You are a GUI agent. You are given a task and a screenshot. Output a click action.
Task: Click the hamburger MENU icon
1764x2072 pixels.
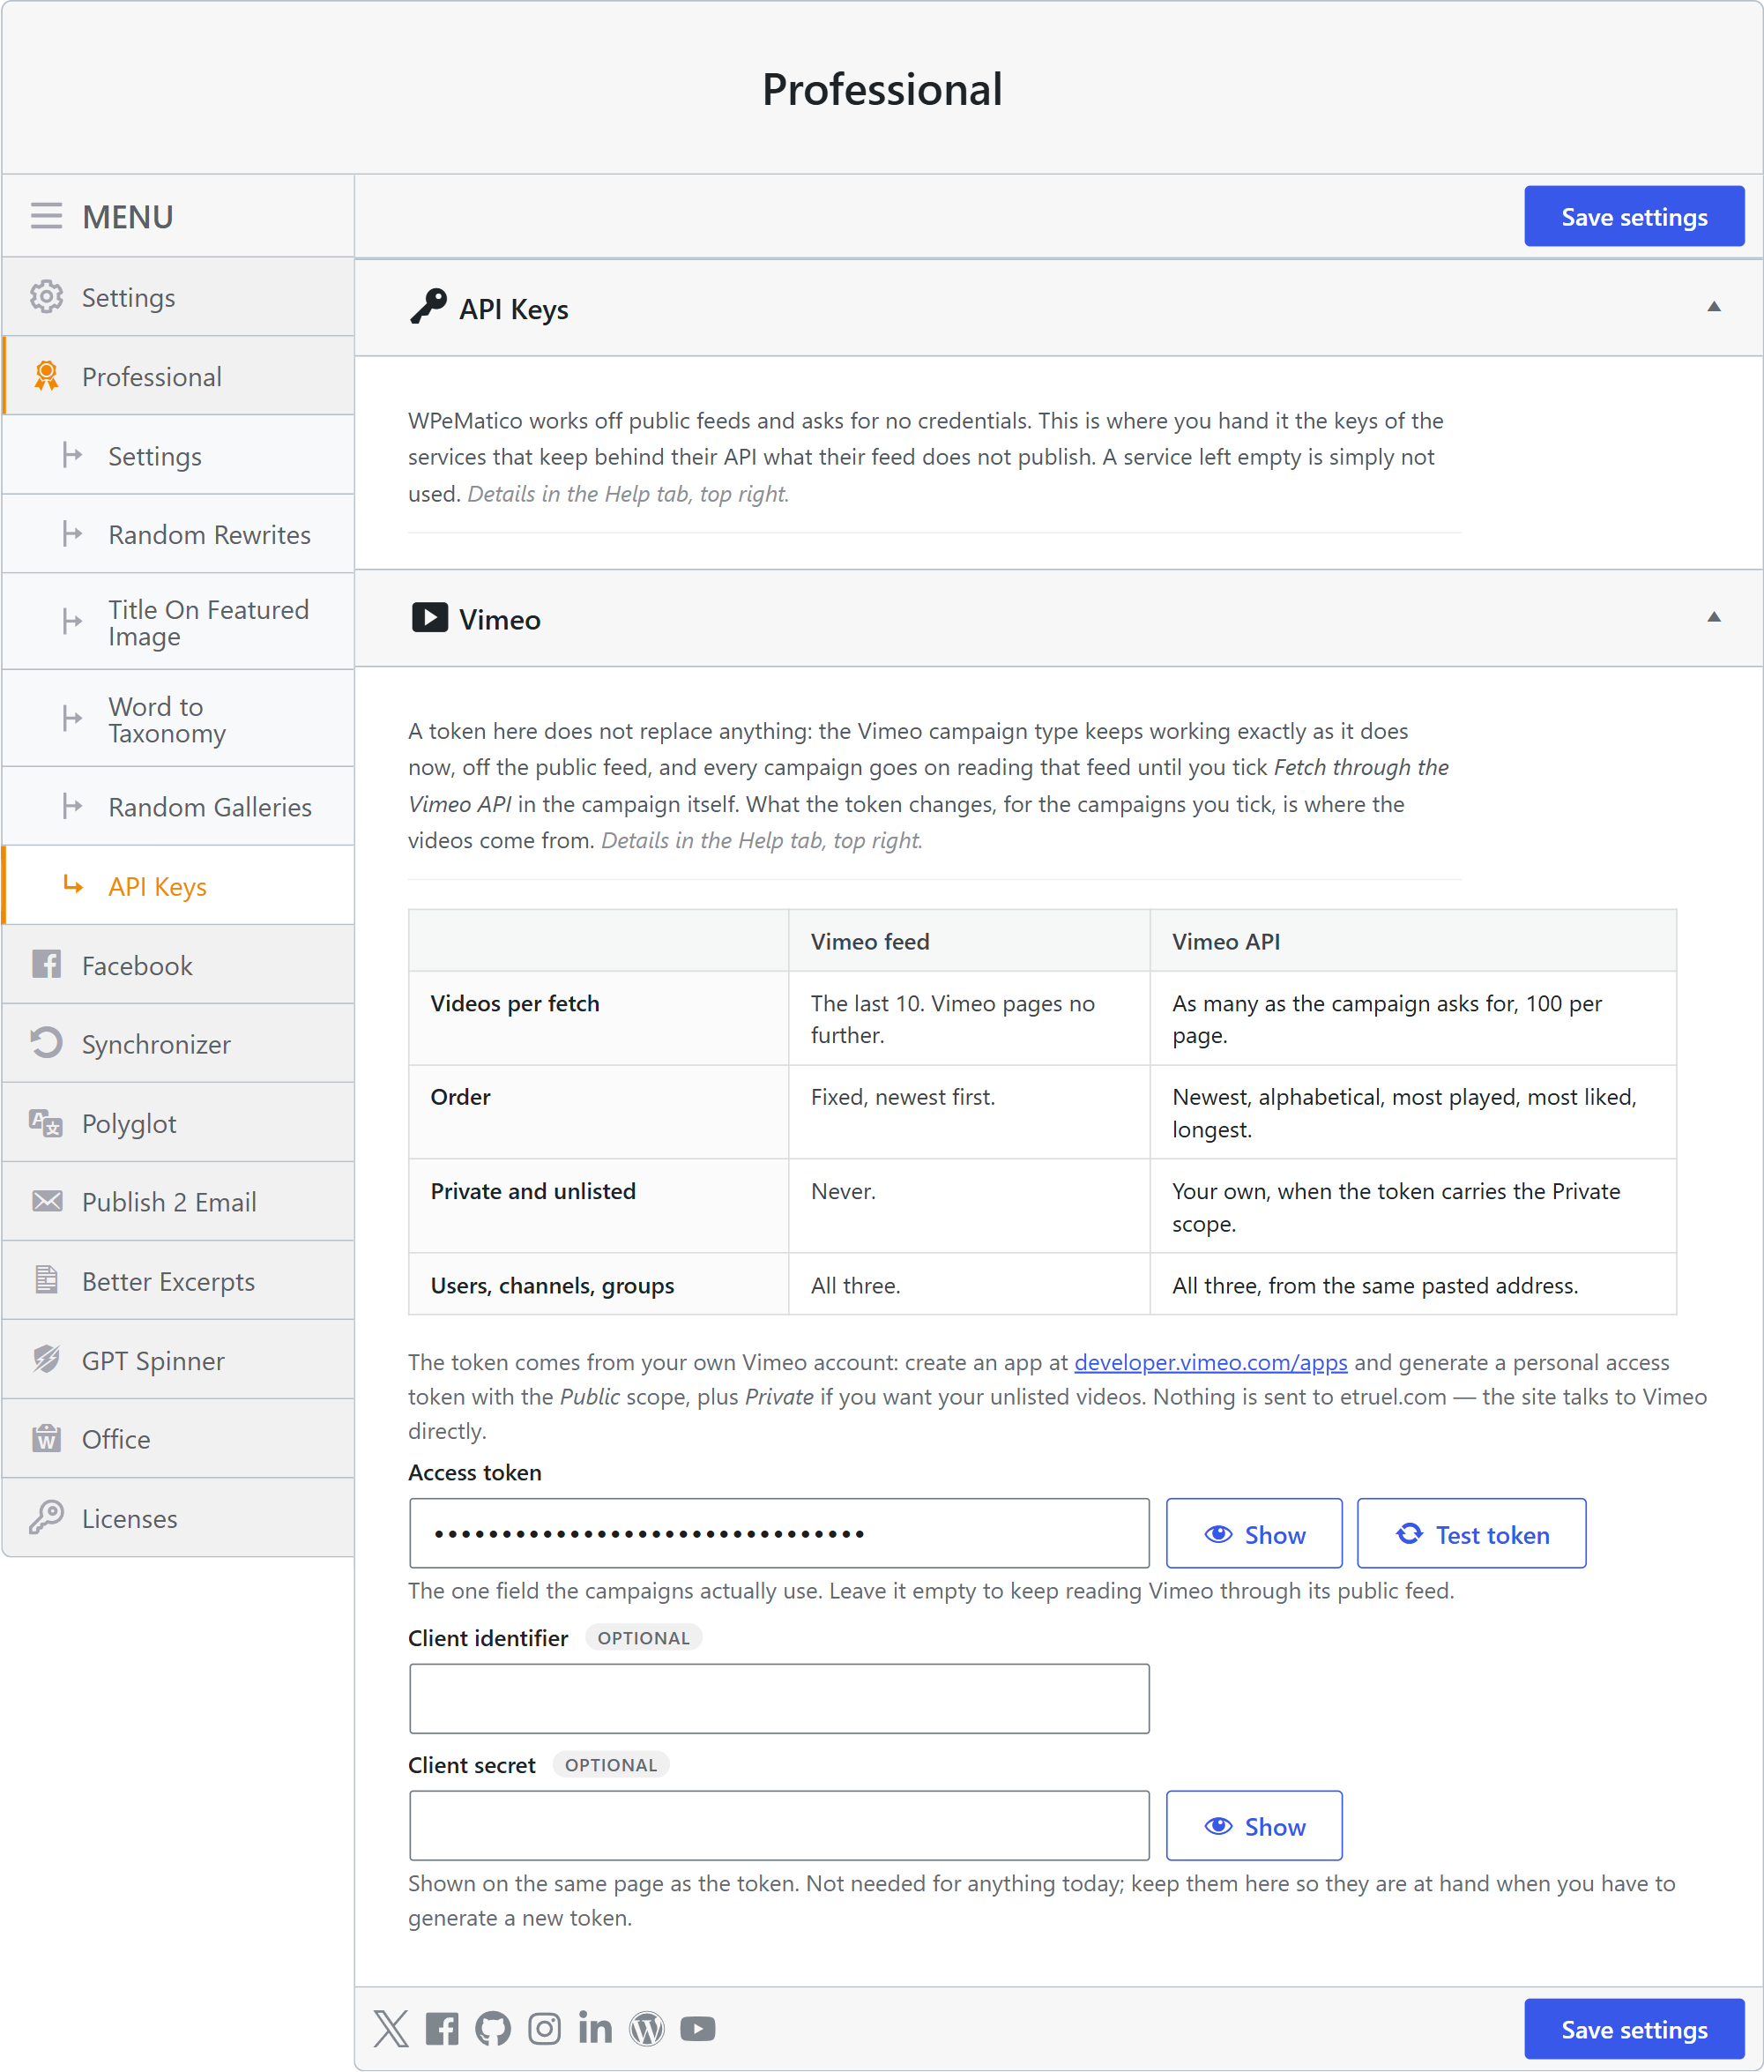(x=46, y=216)
